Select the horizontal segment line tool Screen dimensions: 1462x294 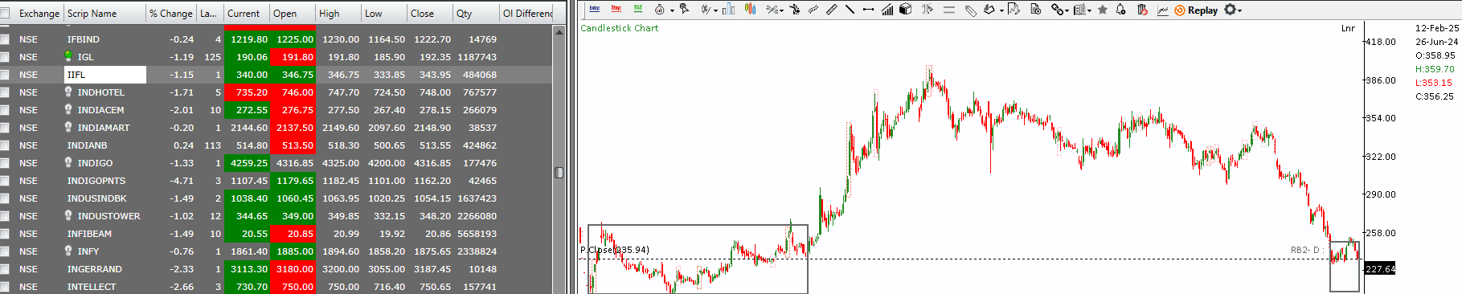point(868,10)
